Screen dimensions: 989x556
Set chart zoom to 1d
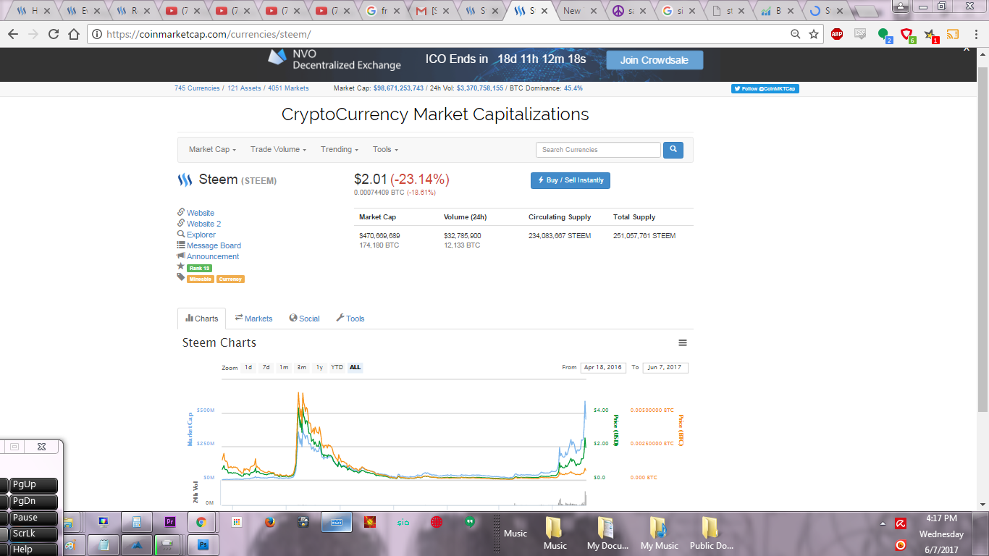tap(248, 368)
